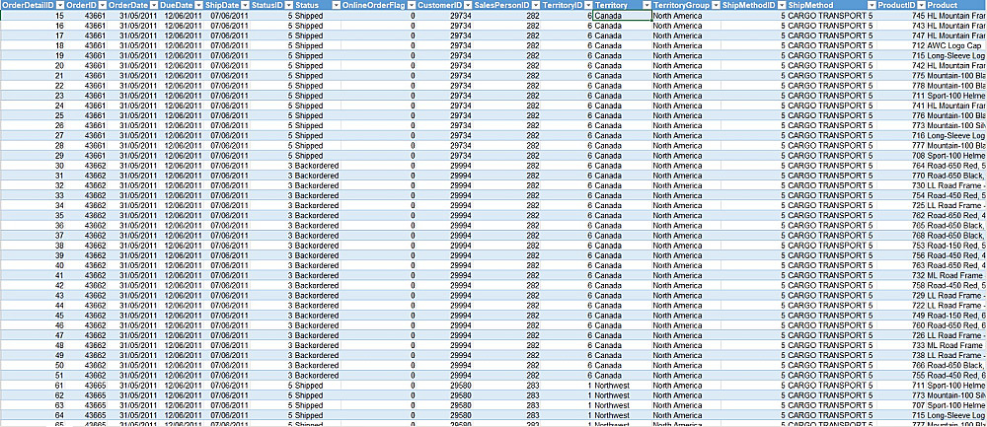Image resolution: width=987 pixels, height=427 pixels.
Task: Select the '732 ML Road Frame' product cell
Action: [x=956, y=275]
